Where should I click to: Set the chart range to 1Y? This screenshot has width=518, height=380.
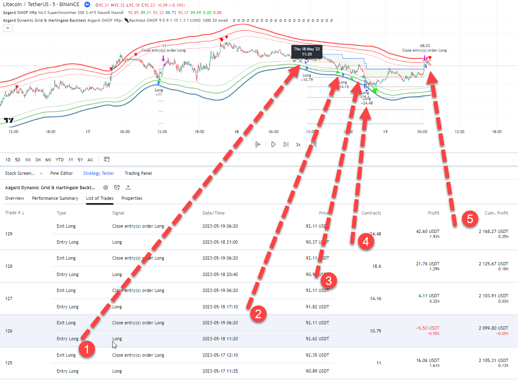point(71,160)
